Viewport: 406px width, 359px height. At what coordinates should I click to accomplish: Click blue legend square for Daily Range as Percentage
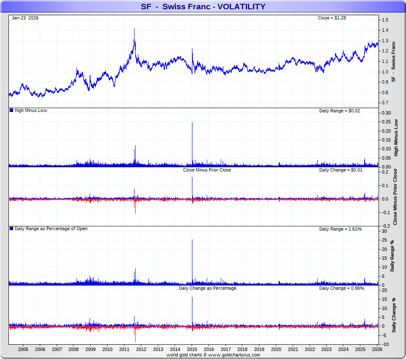pyautogui.click(x=11, y=228)
